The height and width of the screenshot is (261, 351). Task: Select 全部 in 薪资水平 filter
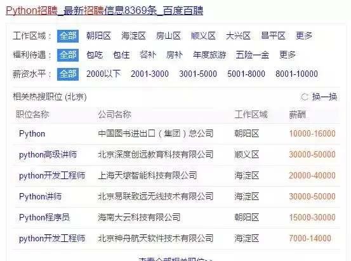click(68, 74)
